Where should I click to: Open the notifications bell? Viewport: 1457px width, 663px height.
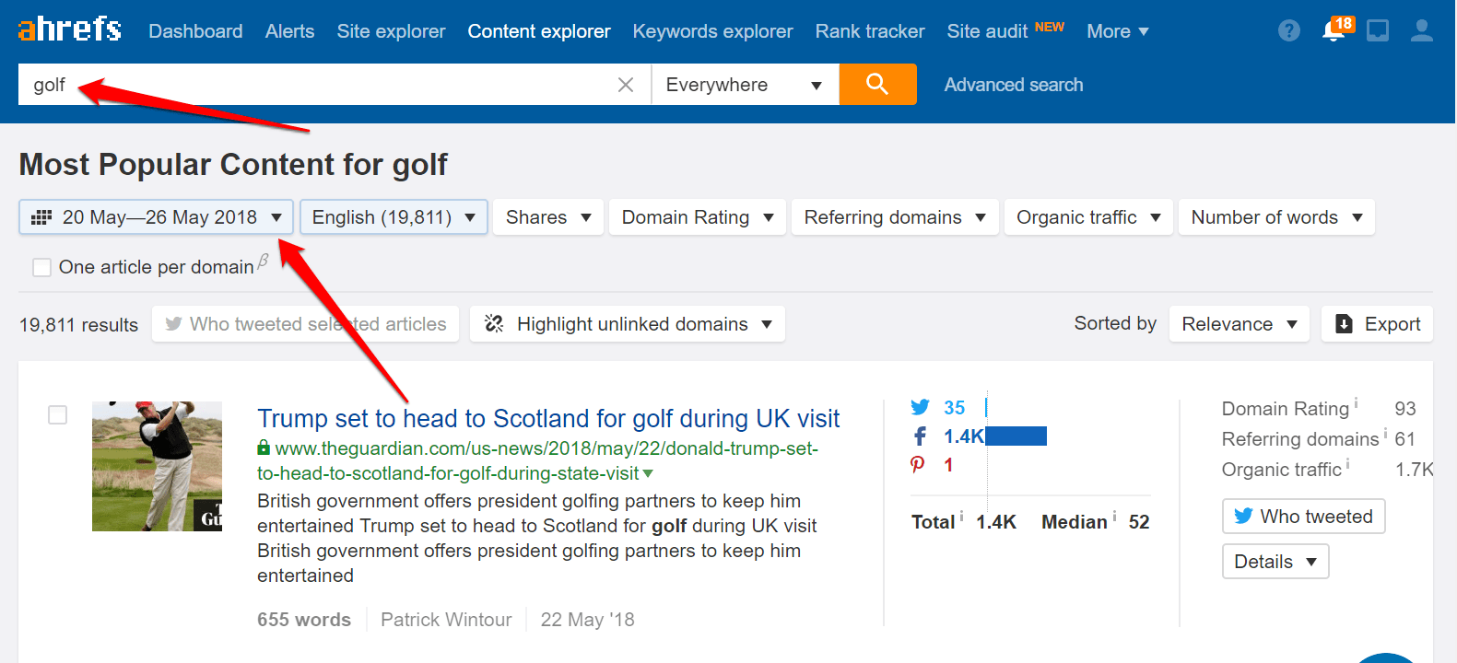tap(1333, 31)
